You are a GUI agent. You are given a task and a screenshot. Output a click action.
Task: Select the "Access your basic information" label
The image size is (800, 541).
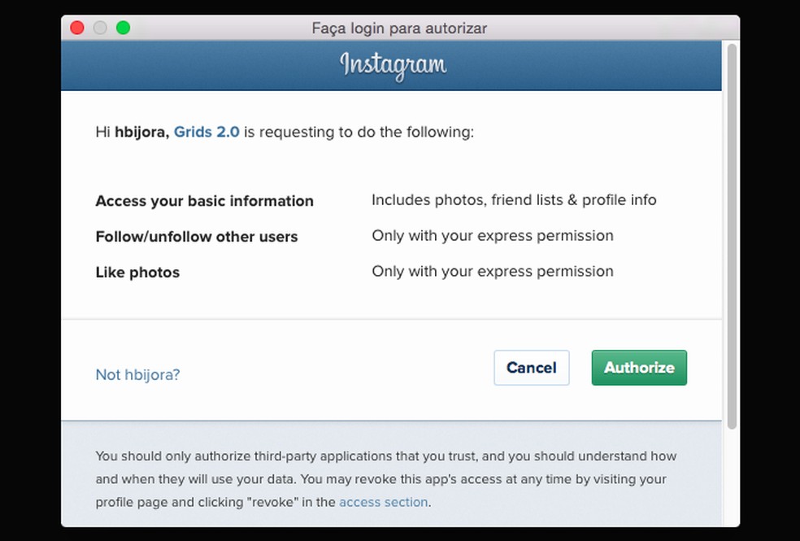(204, 201)
